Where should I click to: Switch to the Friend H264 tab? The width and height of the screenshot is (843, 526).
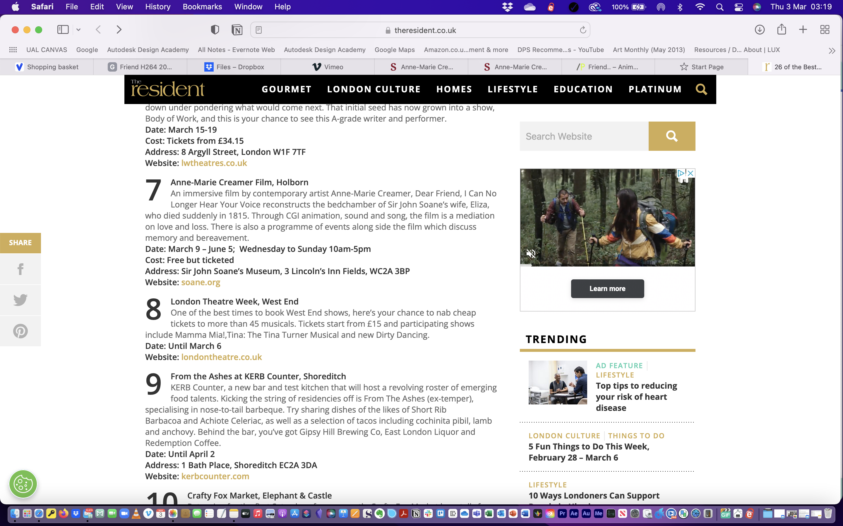point(140,67)
